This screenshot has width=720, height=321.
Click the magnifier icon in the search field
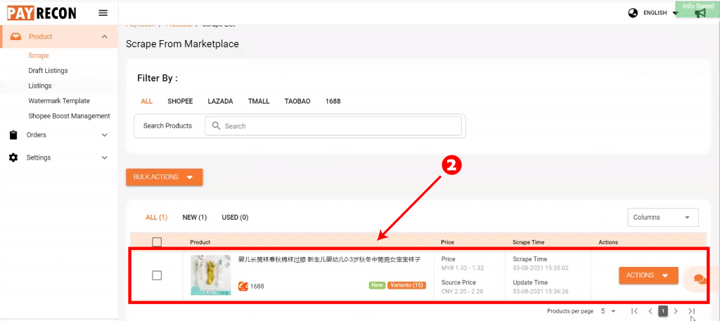point(215,126)
